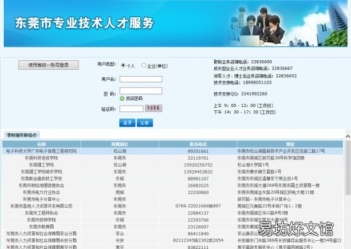This screenshot has height=249, width=351.
Task: Sort by the 名称 column header
Action: tap(41, 144)
